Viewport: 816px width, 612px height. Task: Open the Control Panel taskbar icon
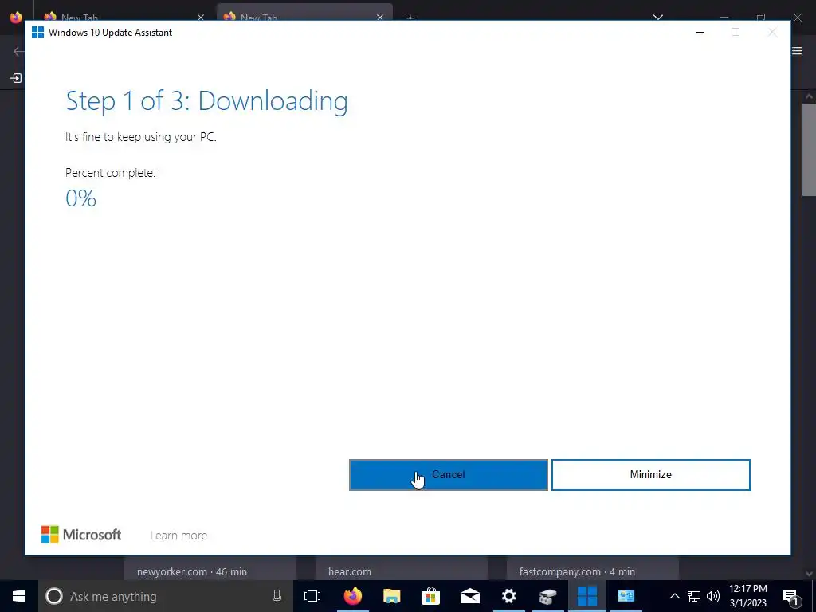tap(626, 596)
